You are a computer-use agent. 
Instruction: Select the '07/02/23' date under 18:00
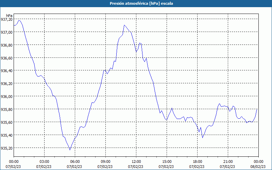coord(198,167)
